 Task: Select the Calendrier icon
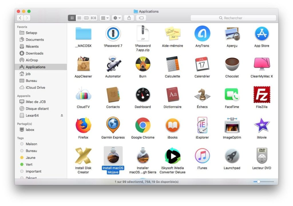tap(202, 64)
